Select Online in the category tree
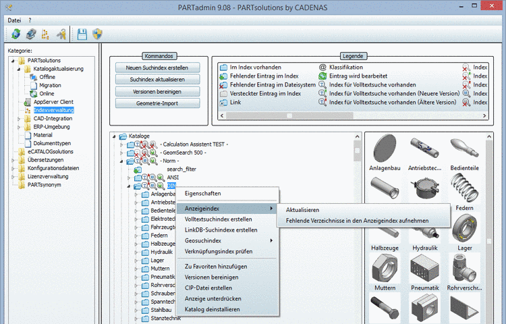 click(47, 94)
